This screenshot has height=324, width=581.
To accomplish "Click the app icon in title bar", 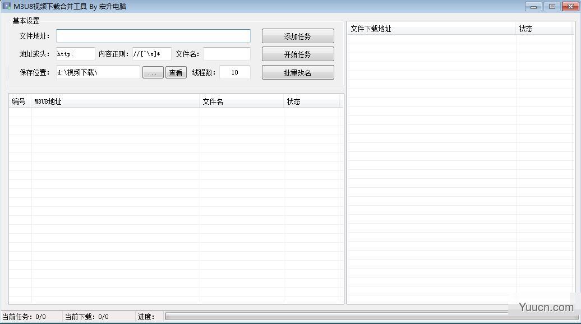I will pos(6,6).
